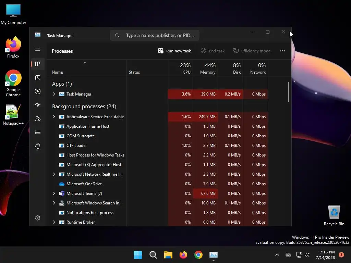Open the Users sidebar icon
Screen dimensions: 351x263
point(38,119)
